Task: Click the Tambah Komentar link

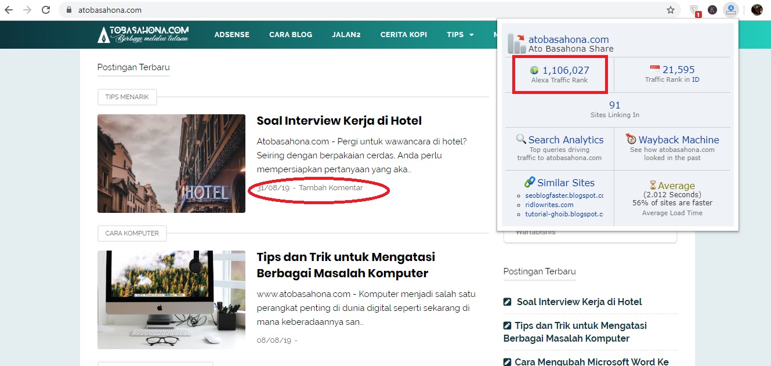Action: point(331,188)
